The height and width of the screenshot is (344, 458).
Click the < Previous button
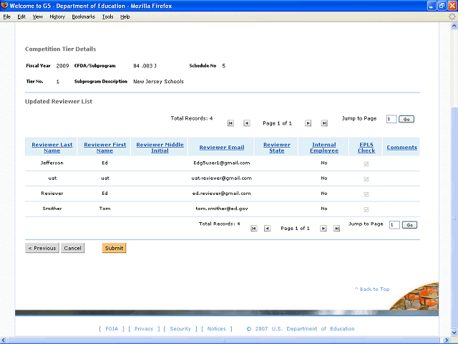tap(42, 248)
